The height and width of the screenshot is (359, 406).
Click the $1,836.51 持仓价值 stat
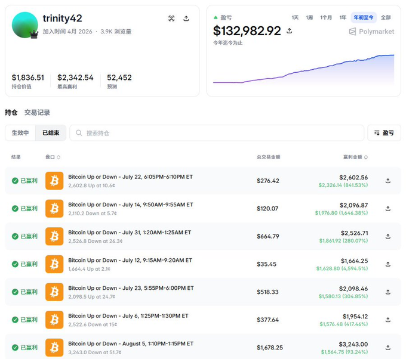[27, 81]
